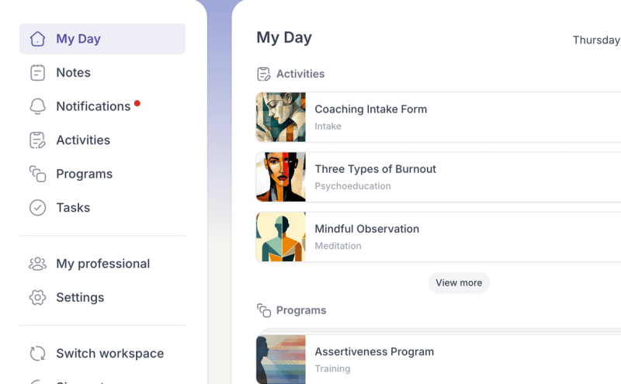Click the Programs sidebar icon
The height and width of the screenshot is (384, 621).
37,174
